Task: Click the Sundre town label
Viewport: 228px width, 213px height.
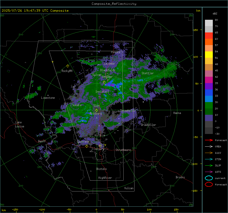Action: (77, 105)
